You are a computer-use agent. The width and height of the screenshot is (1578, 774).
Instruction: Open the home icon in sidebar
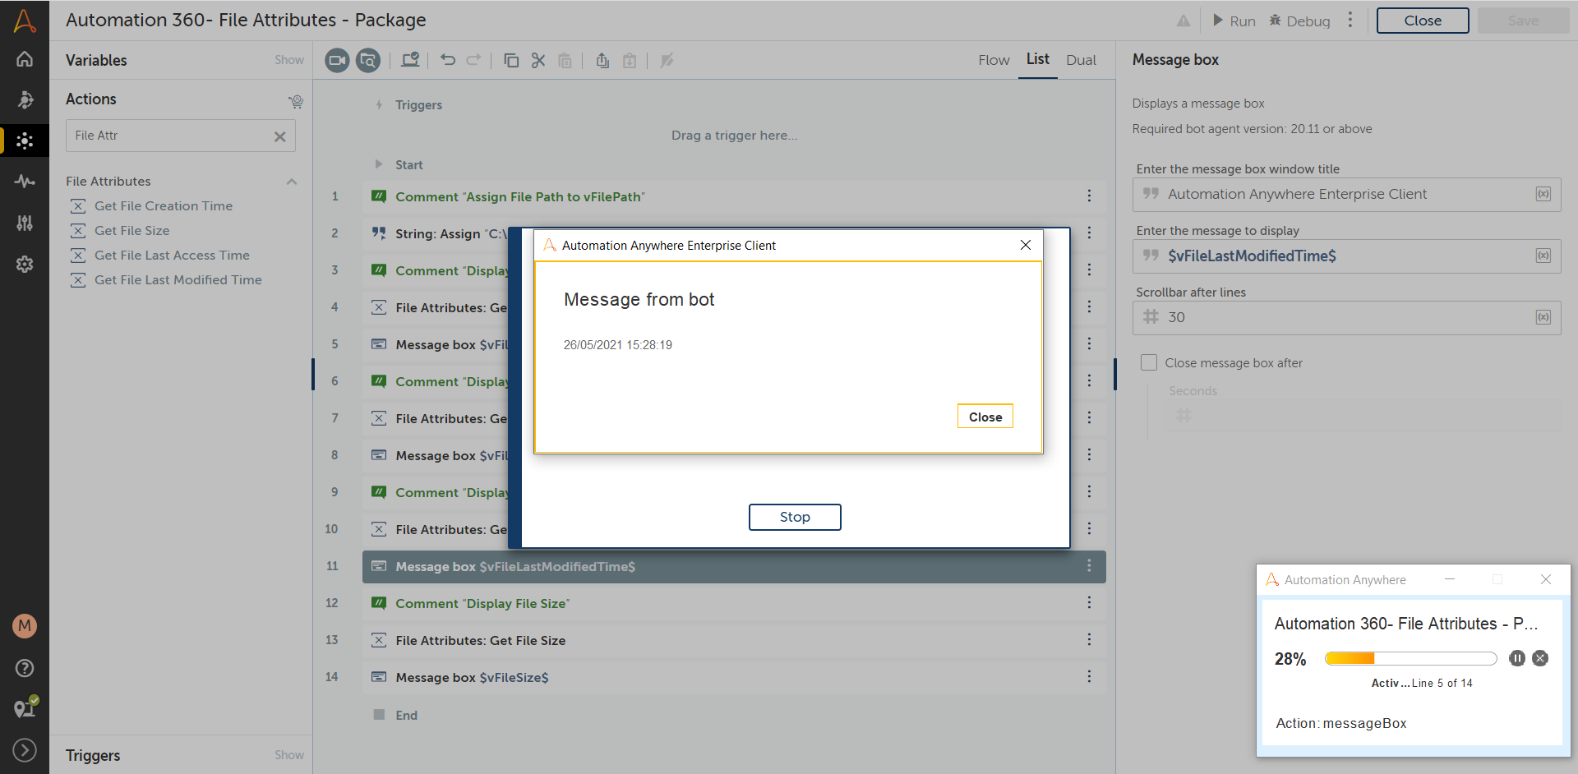tap(25, 59)
